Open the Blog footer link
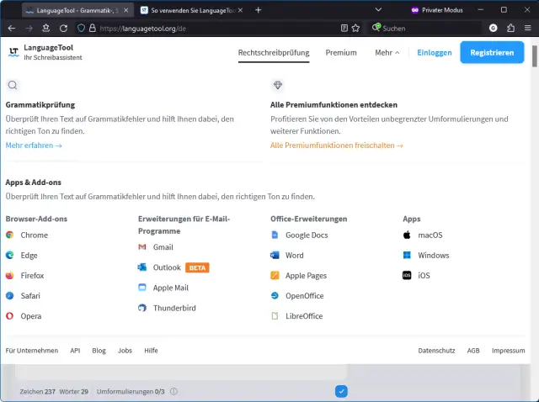 click(x=99, y=351)
